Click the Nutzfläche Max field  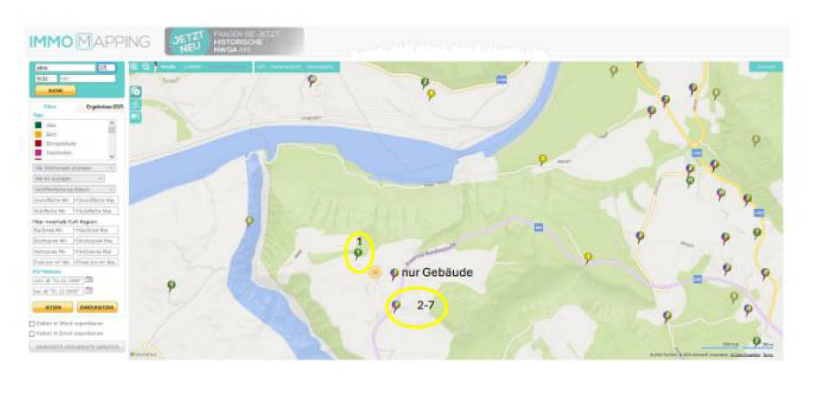pos(96,212)
